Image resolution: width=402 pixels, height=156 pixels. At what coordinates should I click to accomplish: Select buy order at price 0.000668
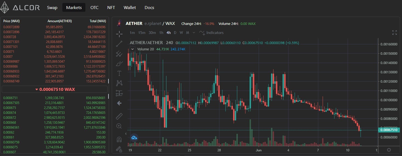coord(54,122)
